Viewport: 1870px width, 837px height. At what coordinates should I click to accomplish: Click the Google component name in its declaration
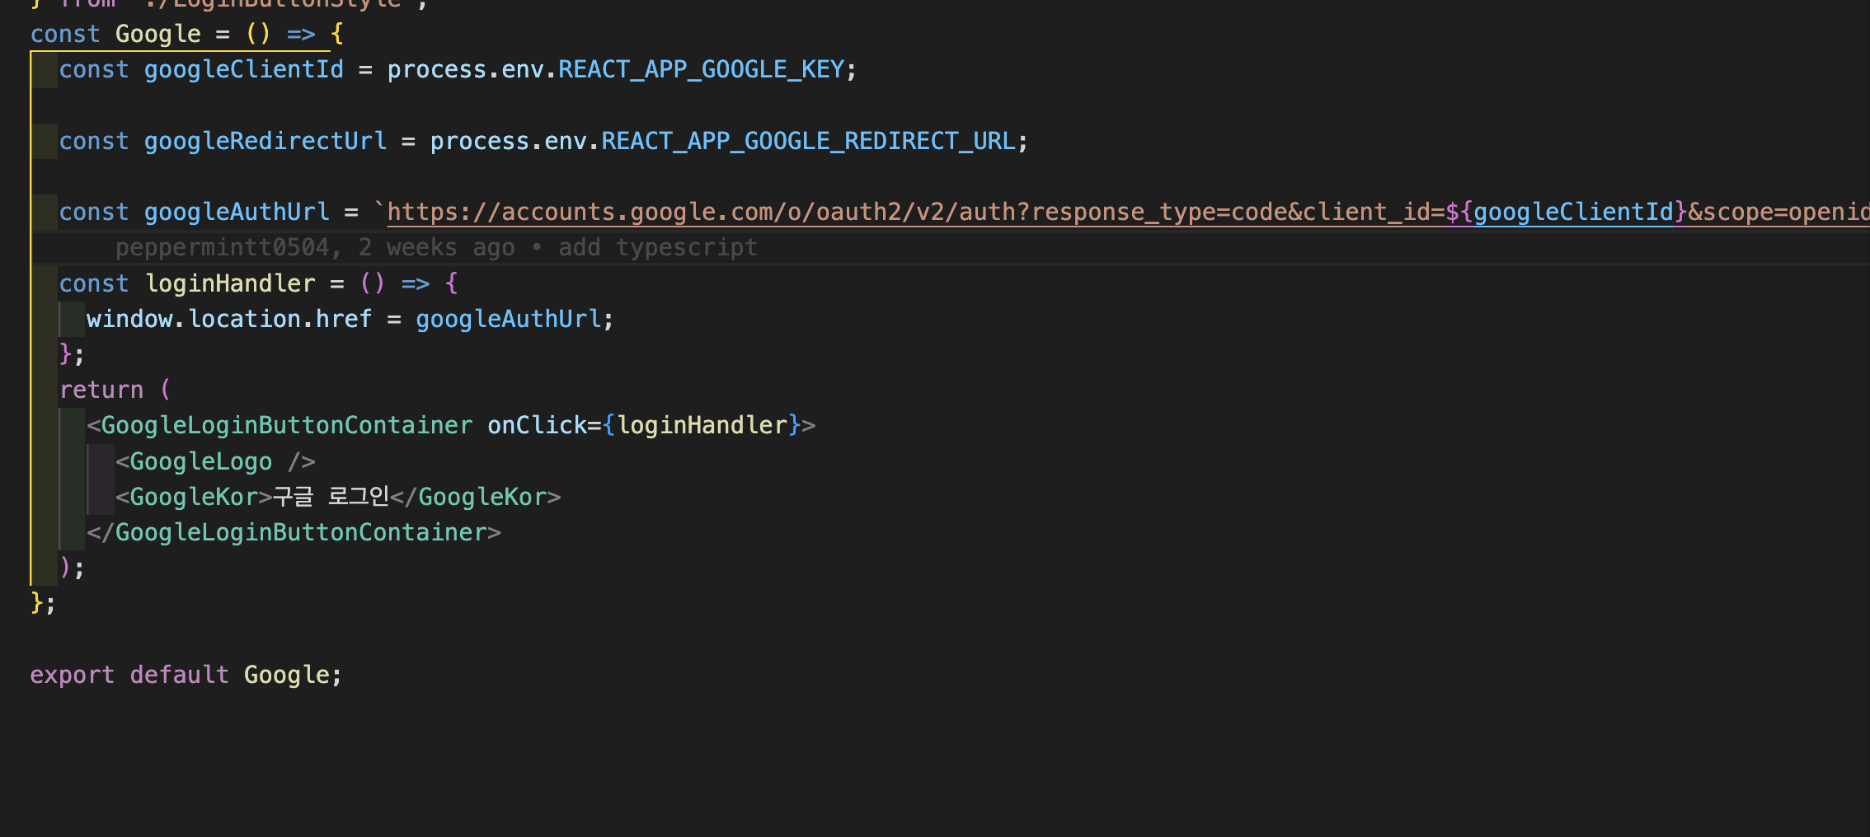click(x=157, y=34)
